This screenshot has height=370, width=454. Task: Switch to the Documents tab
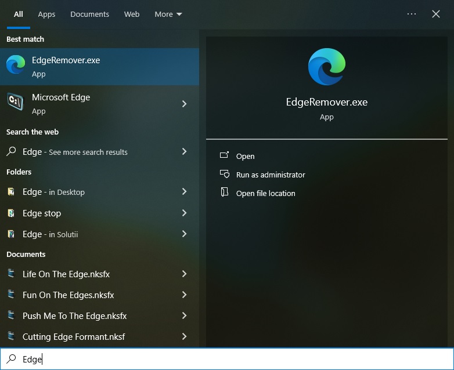click(x=89, y=14)
